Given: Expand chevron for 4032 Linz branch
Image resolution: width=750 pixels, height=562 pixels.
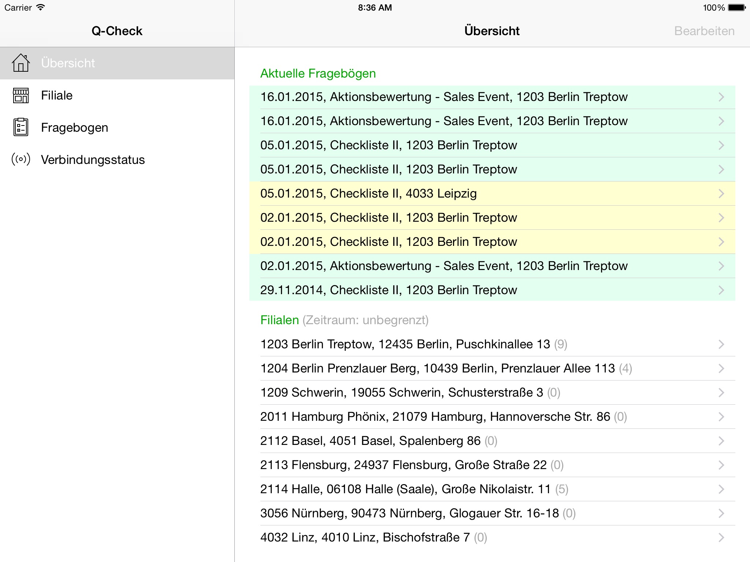Looking at the screenshot, I should pyautogui.click(x=721, y=537).
